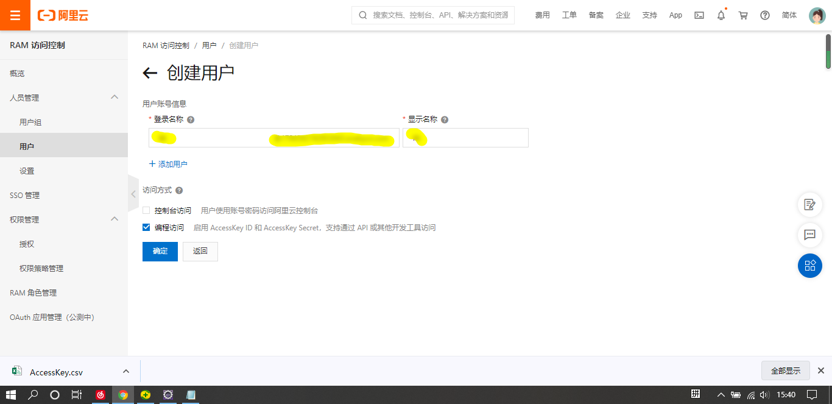Open Windows taskbar search

pos(33,395)
